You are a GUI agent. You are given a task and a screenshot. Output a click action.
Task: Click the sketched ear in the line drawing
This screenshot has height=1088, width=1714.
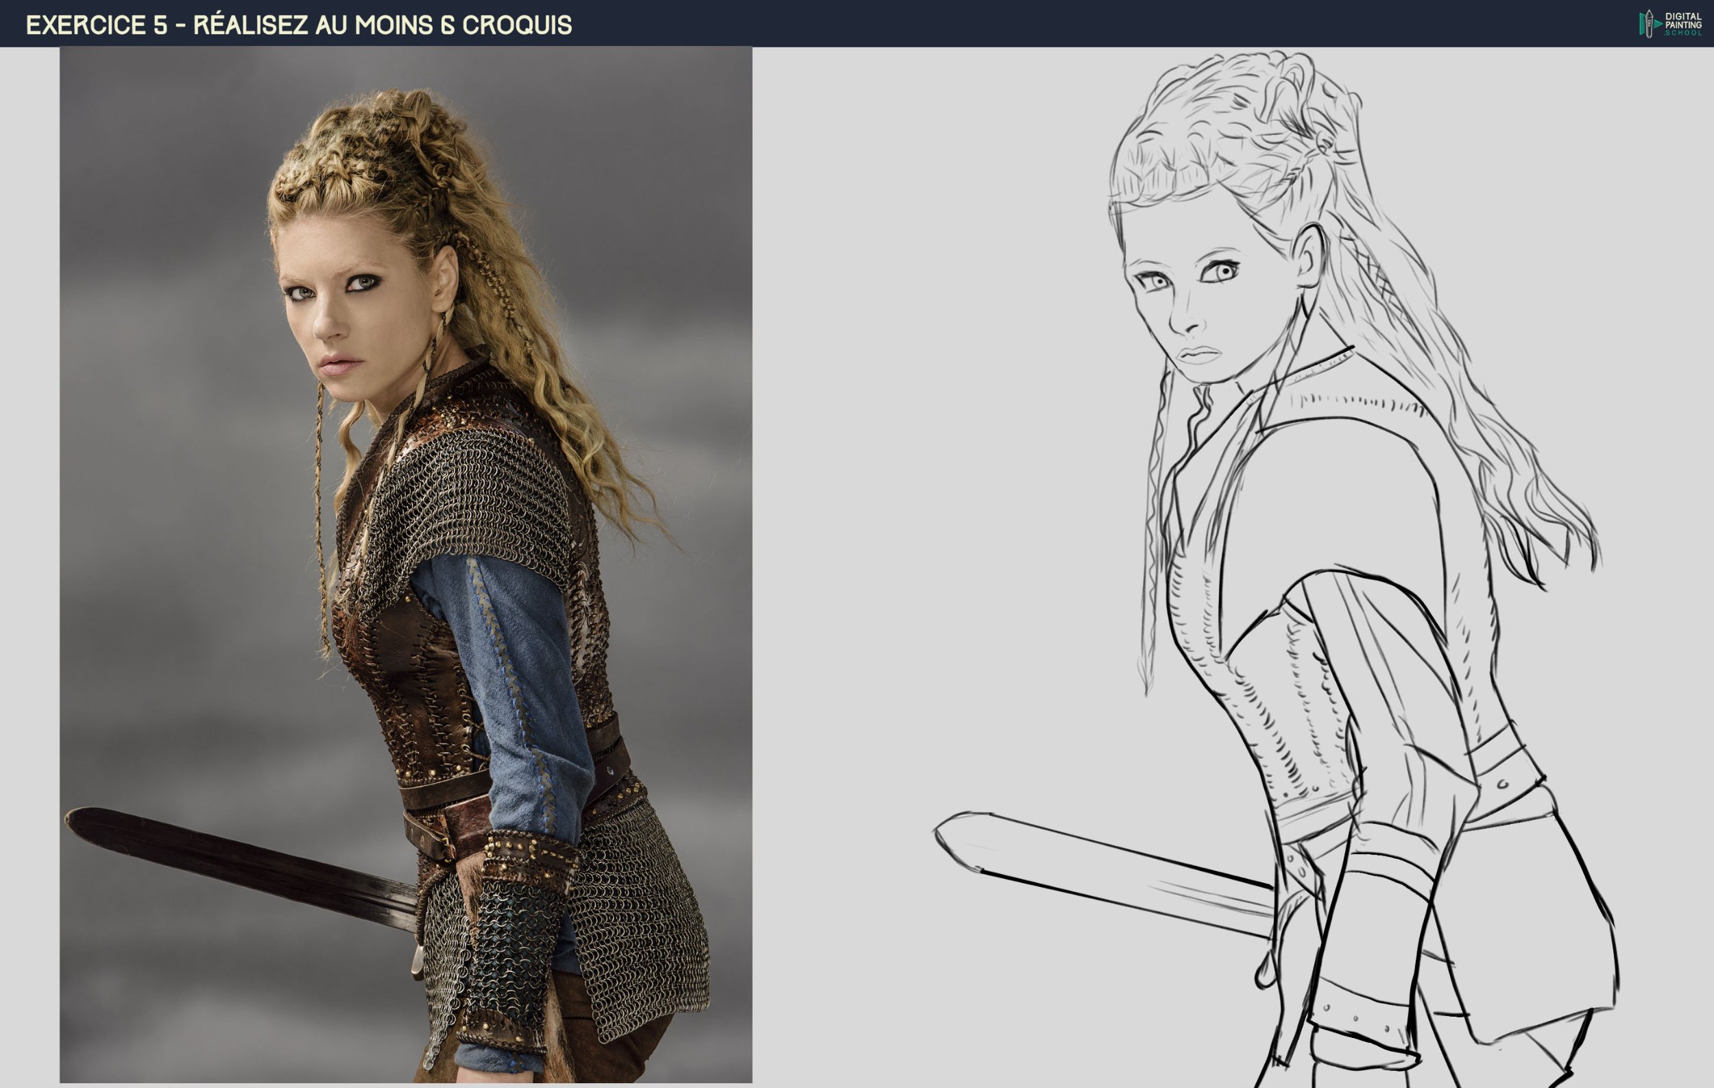point(1308,256)
